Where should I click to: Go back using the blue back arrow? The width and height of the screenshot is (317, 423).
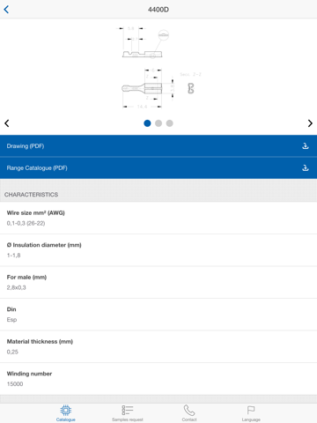[6, 10]
